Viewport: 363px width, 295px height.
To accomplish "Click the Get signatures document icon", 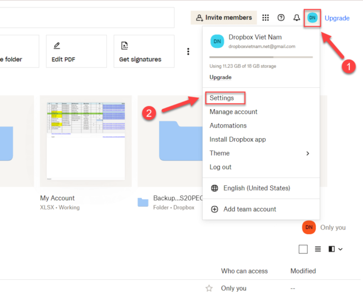I will [124, 46].
